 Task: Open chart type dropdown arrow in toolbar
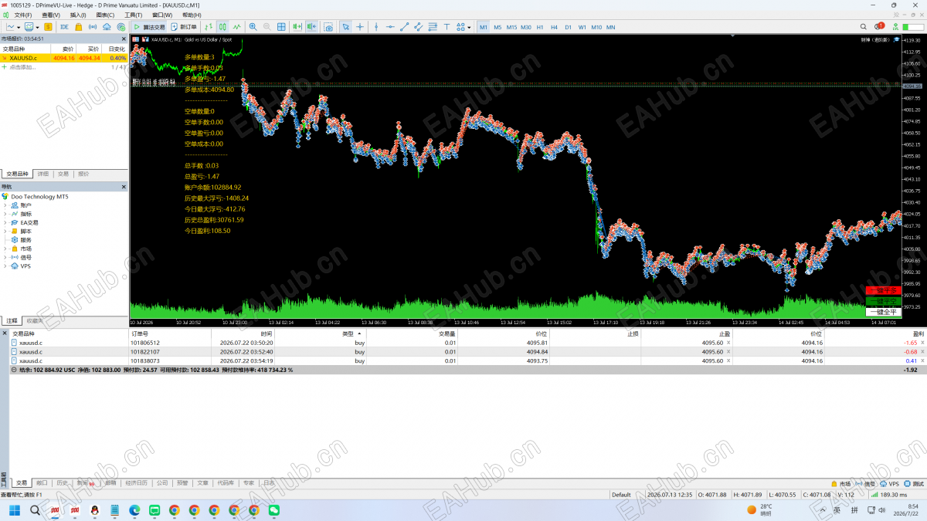19,27
